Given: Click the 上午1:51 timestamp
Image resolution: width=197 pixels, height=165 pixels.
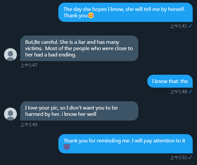Looking at the screenshot, I should [x=178, y=157].
